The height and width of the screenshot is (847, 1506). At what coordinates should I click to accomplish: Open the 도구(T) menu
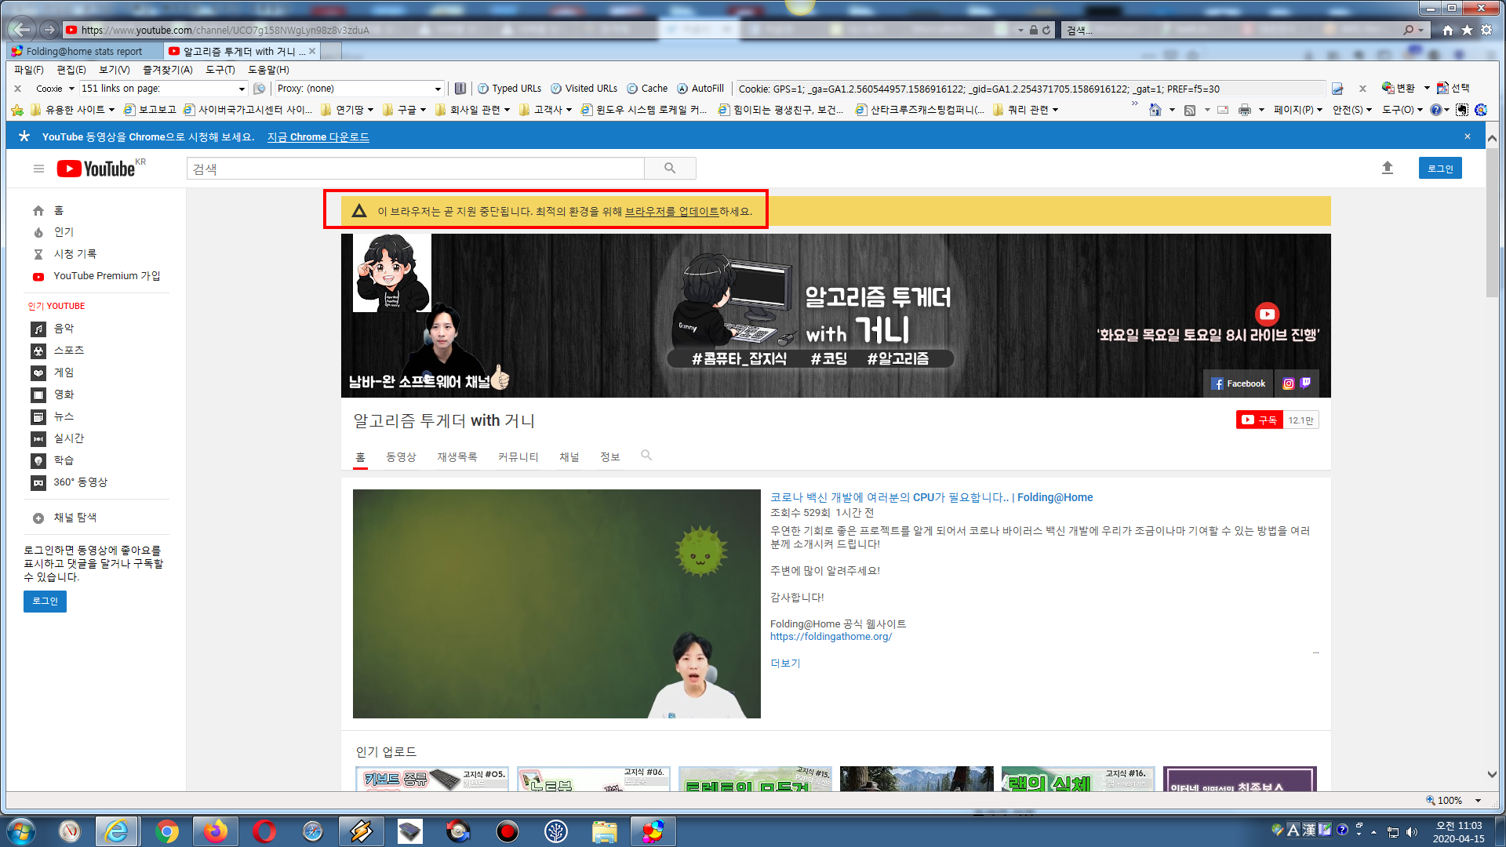[x=220, y=70]
